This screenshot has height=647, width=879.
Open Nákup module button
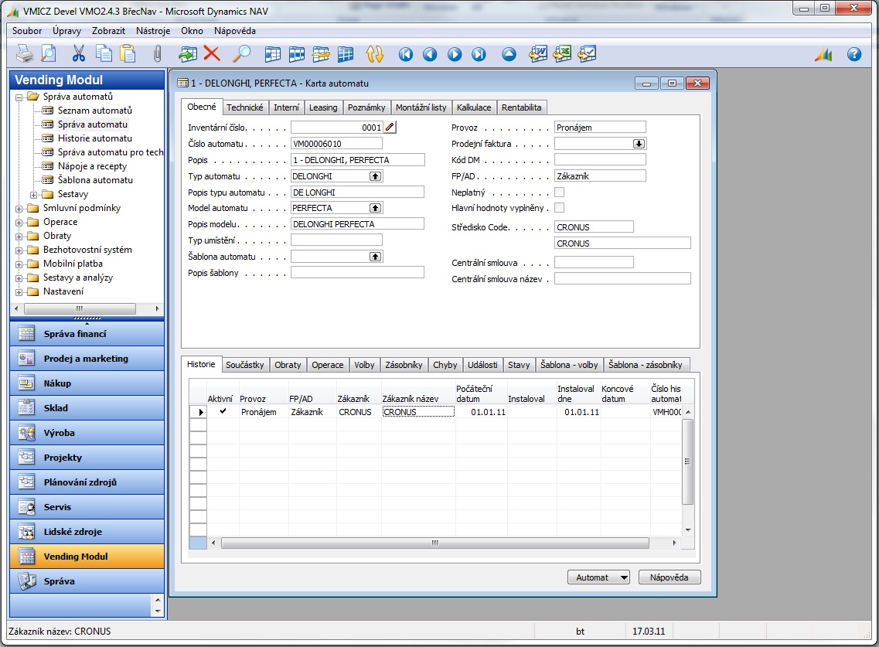[87, 383]
